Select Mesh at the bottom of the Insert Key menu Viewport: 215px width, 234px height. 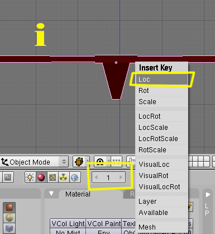click(162, 227)
